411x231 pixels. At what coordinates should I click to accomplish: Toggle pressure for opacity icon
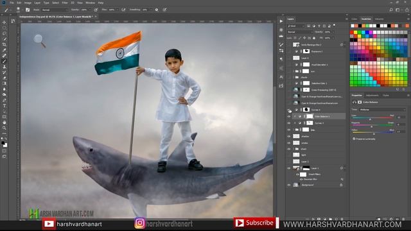coord(96,10)
